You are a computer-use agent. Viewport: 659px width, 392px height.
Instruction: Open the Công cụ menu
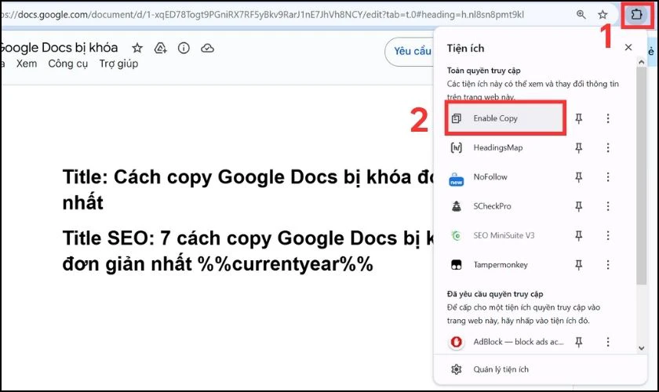(x=68, y=64)
